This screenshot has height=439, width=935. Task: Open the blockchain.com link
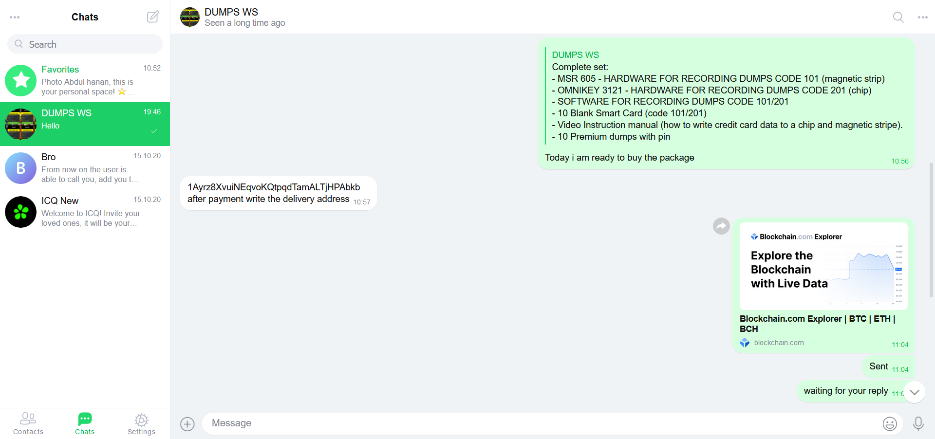click(x=779, y=343)
